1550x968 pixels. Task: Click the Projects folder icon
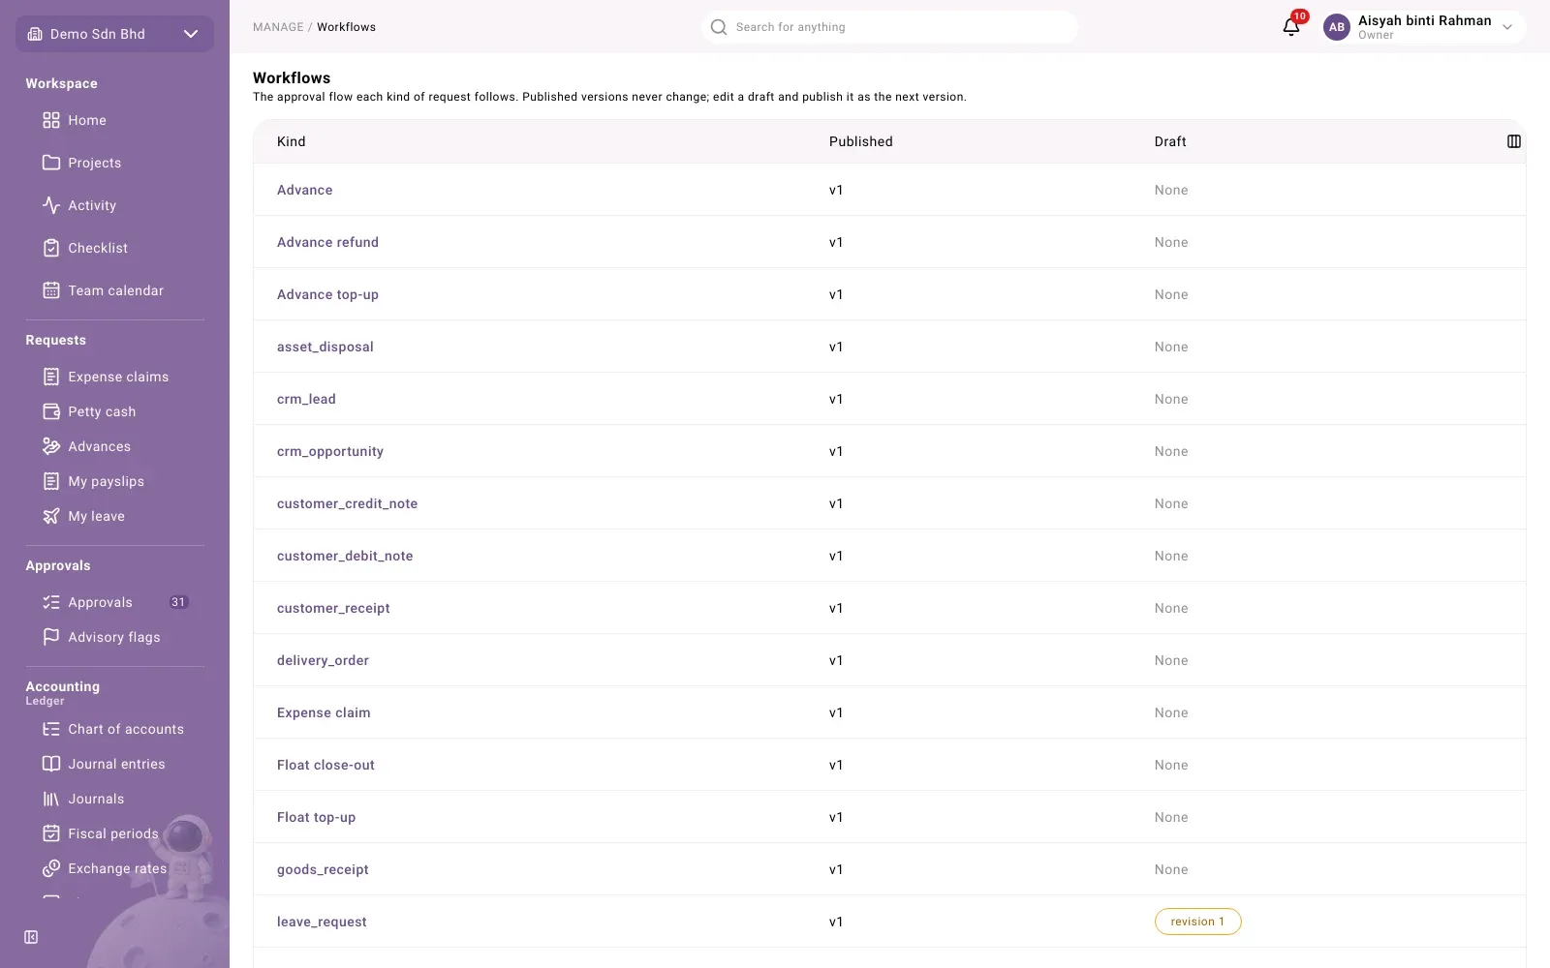coord(51,163)
